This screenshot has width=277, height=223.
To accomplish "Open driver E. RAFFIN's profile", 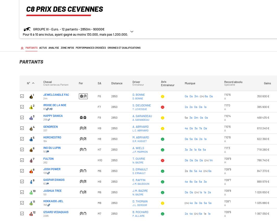I will (x=139, y=180).
